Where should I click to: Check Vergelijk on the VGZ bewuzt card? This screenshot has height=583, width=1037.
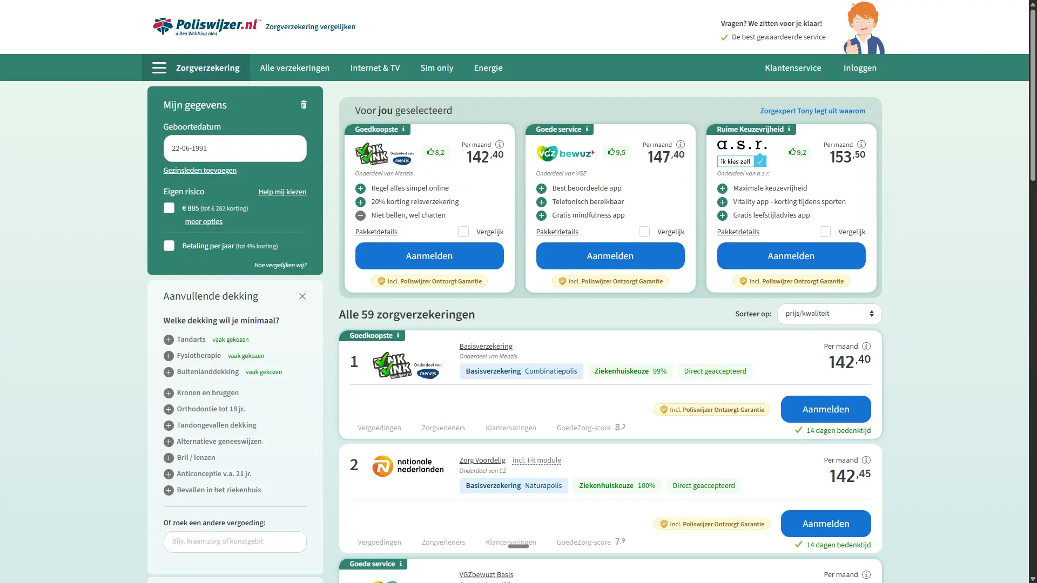644,232
